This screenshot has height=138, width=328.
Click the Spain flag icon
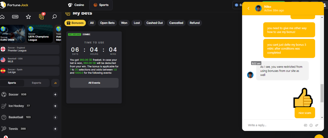tap(3, 71)
